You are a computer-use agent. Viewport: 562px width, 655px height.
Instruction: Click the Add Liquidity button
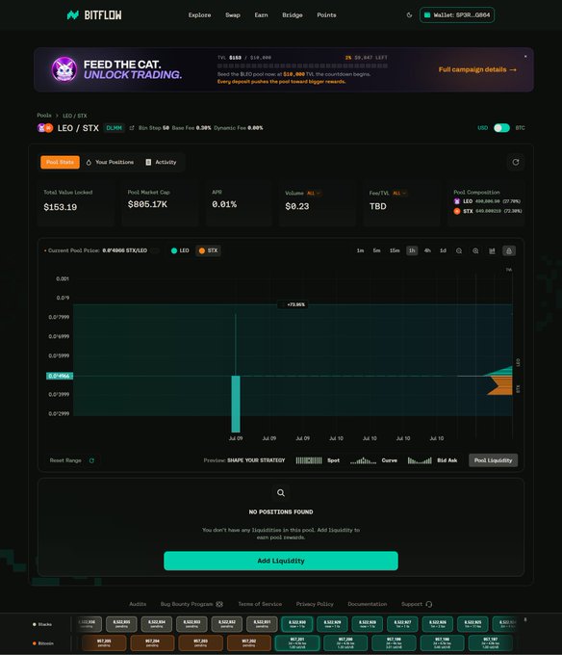click(x=281, y=561)
